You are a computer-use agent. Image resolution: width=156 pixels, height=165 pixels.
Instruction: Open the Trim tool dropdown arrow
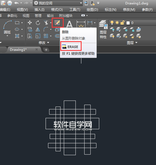tap(51, 23)
